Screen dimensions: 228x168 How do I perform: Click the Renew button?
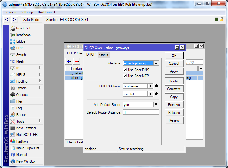pyautogui.click(x=174, y=120)
